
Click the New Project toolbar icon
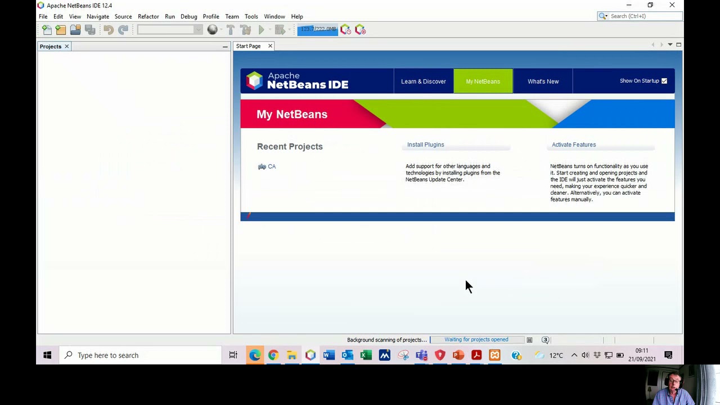click(x=61, y=30)
